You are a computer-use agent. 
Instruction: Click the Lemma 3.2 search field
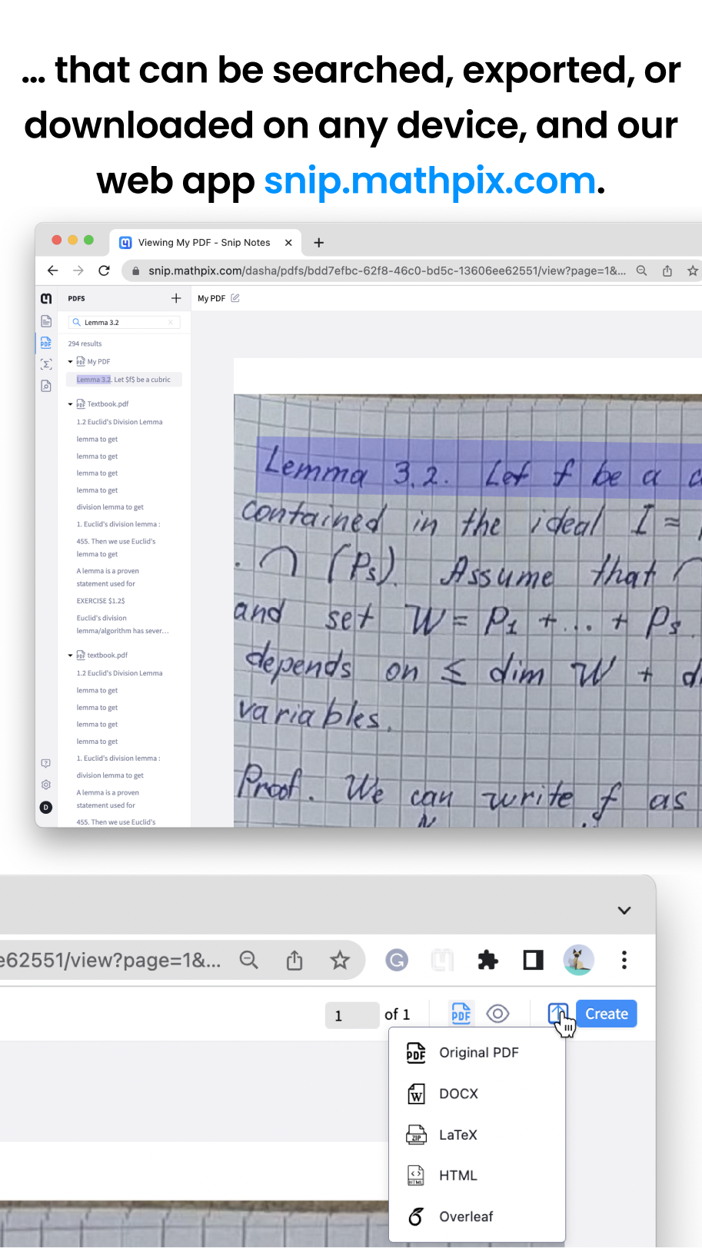(x=124, y=323)
